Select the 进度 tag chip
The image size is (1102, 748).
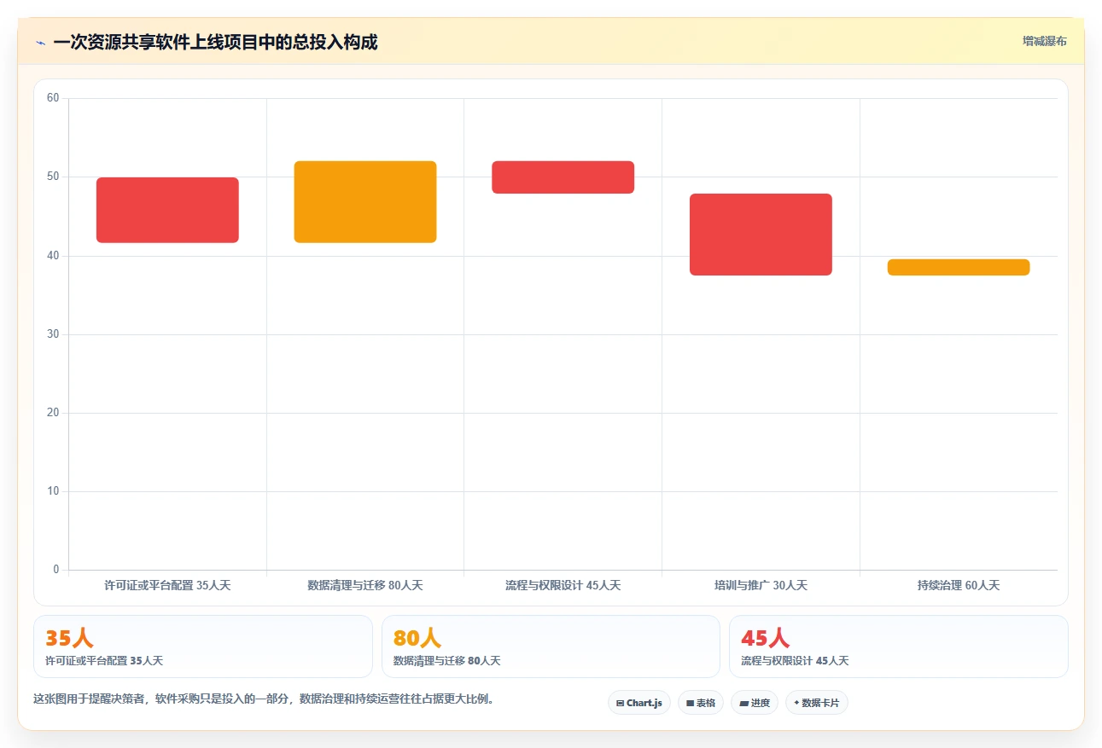click(755, 703)
